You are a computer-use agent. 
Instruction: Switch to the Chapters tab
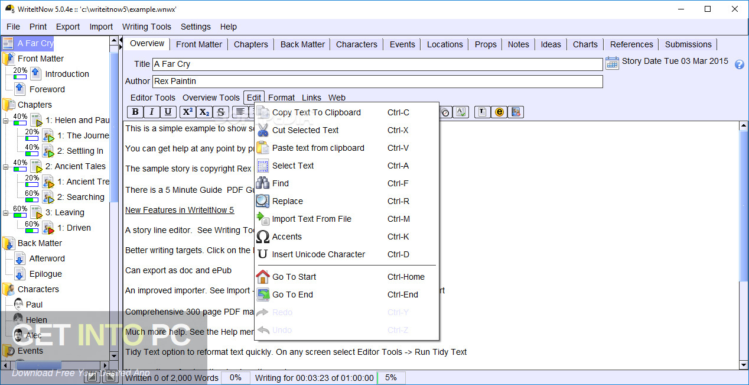(x=250, y=44)
